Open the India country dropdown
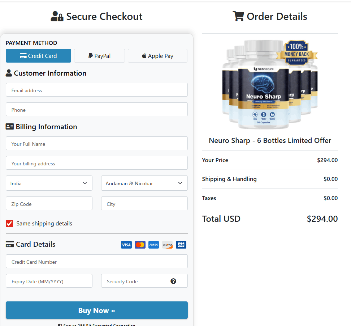 49,183
